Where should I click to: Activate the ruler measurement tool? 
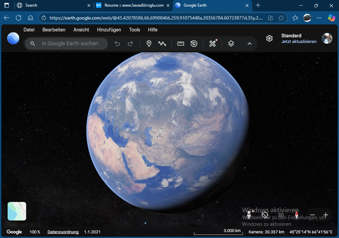pos(180,44)
